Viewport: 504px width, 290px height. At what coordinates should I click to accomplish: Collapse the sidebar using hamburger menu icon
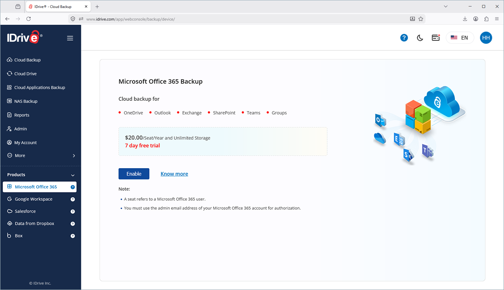(70, 38)
